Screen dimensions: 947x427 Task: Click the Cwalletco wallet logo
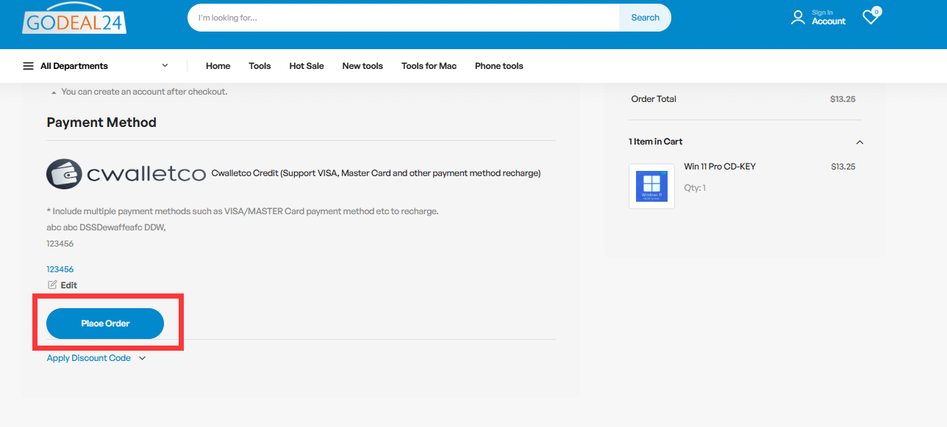[126, 174]
